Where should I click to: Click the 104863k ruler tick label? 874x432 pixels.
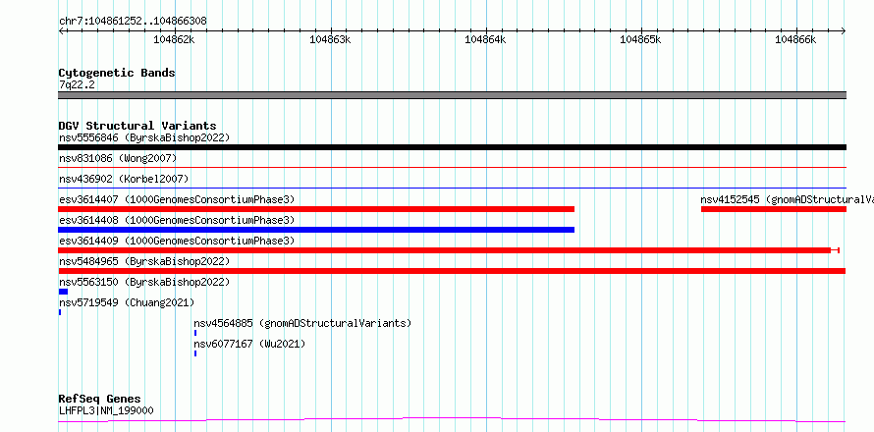(330, 39)
